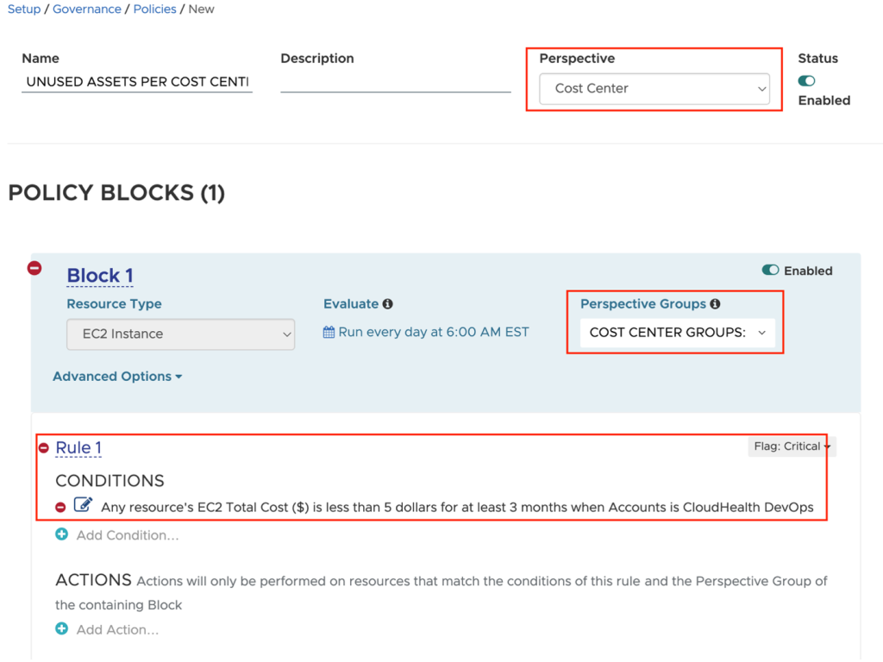This screenshot has height=662, width=883.
Task: Open the Cost Center Groups dropdown
Action: (677, 333)
